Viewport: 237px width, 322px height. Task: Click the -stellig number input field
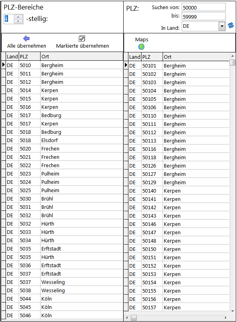(x=9, y=19)
